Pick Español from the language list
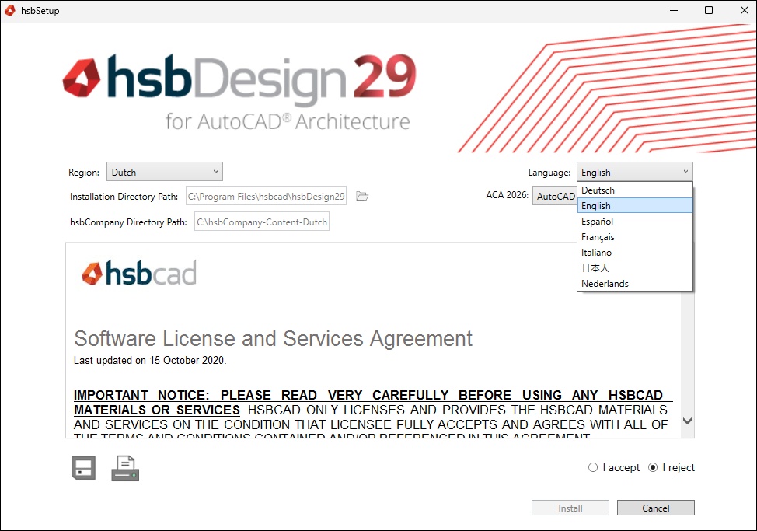This screenshot has height=531, width=757. click(x=635, y=221)
